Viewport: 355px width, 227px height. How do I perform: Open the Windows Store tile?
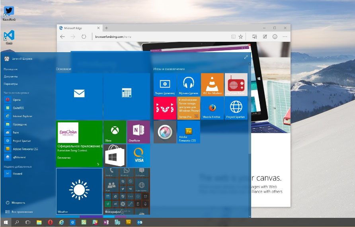pyautogui.click(x=115, y=156)
